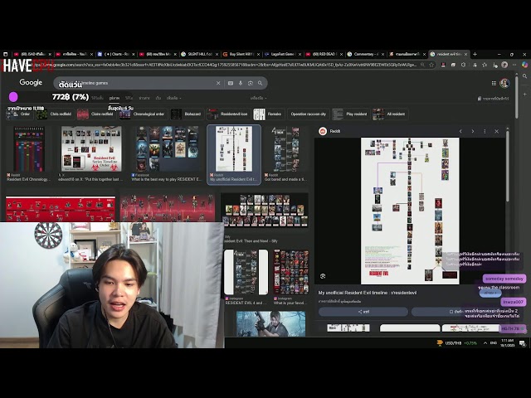The height and width of the screenshot is (398, 531).
Task: Open saved items link
Action: [493, 99]
